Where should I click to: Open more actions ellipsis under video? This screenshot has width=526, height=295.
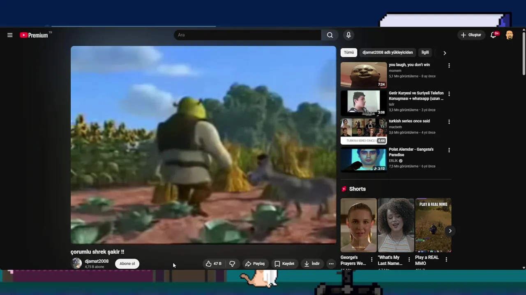tap(331, 264)
